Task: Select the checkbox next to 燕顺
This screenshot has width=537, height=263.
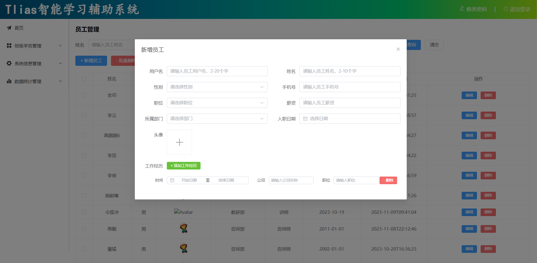Action: point(84,229)
